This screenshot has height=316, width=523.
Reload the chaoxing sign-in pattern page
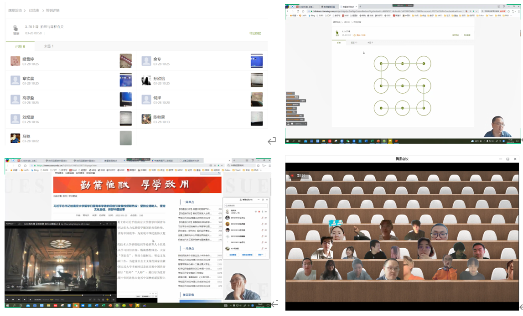pyautogui.click(x=298, y=11)
